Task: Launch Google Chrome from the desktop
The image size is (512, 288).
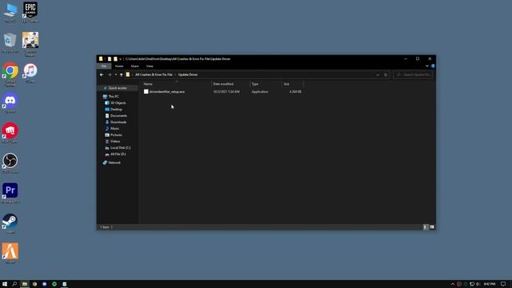Action: click(10, 74)
